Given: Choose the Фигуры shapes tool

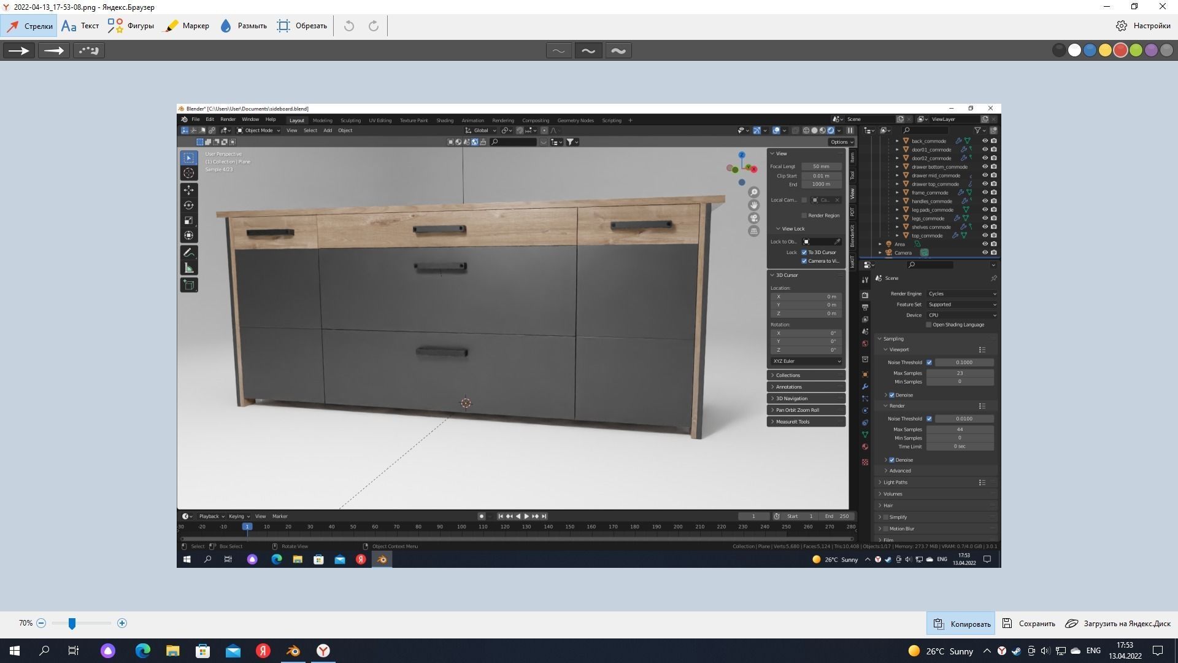Looking at the screenshot, I should pyautogui.click(x=131, y=26).
